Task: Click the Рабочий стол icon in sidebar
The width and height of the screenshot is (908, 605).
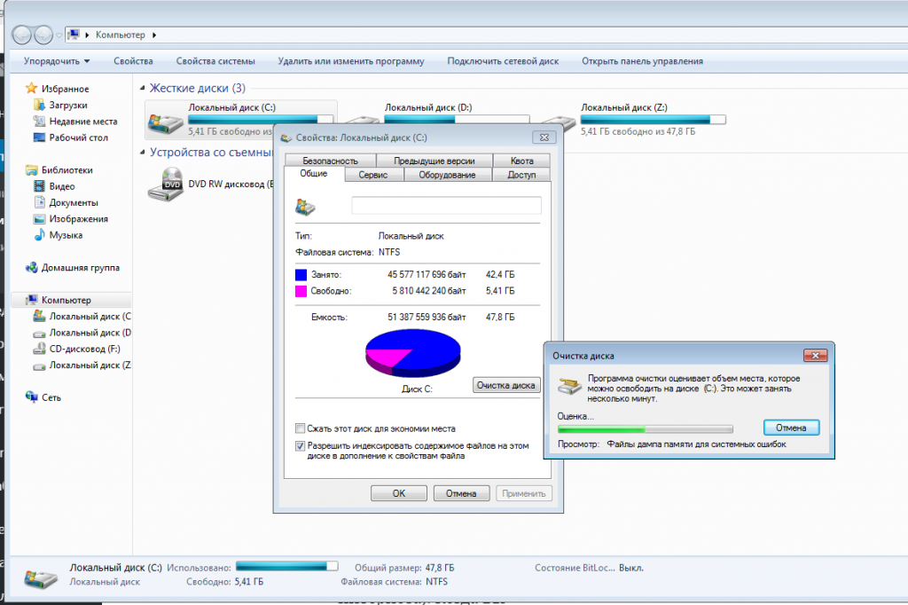Action: click(39, 137)
